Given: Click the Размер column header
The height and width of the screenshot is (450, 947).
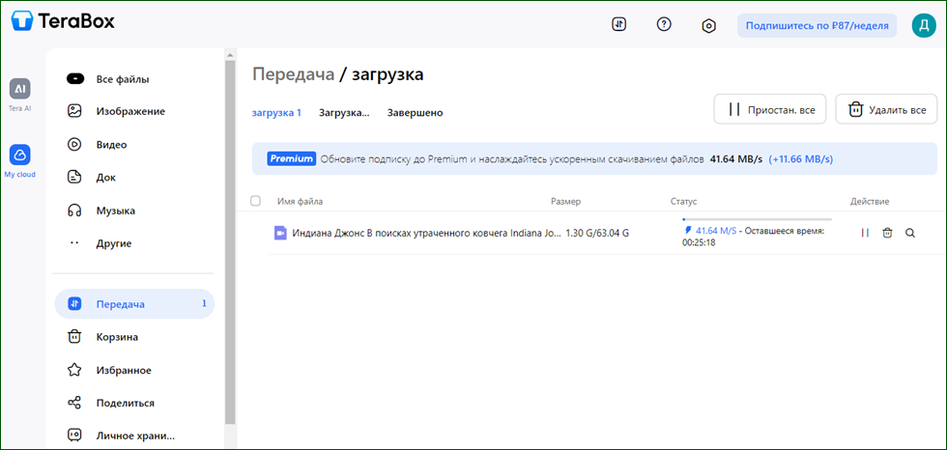Looking at the screenshot, I should pyautogui.click(x=566, y=202).
